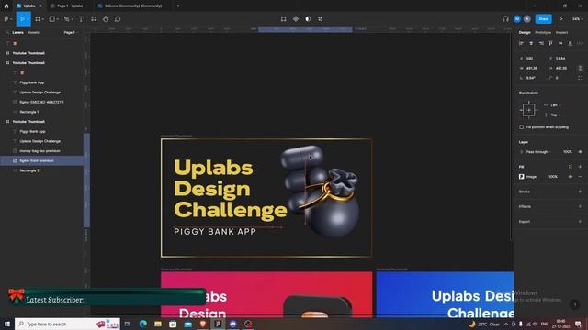Select the Text tool

[x=81, y=19]
